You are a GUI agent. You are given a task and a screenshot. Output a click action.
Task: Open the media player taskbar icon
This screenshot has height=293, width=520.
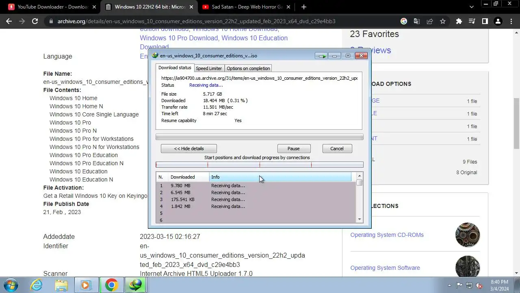click(x=86, y=285)
